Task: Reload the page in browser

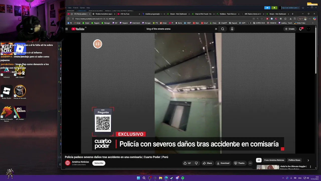Action: tap(68, 19)
